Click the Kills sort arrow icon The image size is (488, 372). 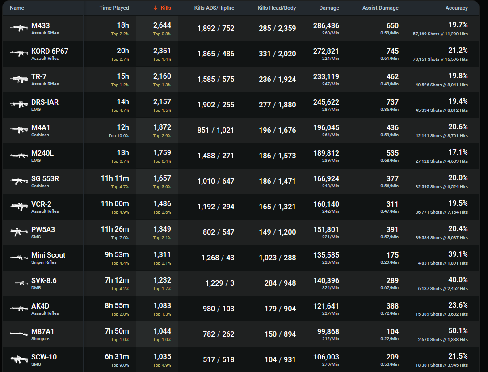156,8
